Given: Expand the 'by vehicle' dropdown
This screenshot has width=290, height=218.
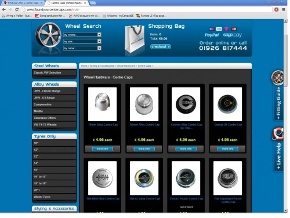Looking at the screenshot, I should (82, 35).
